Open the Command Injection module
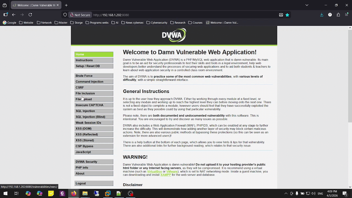 (x=94, y=82)
